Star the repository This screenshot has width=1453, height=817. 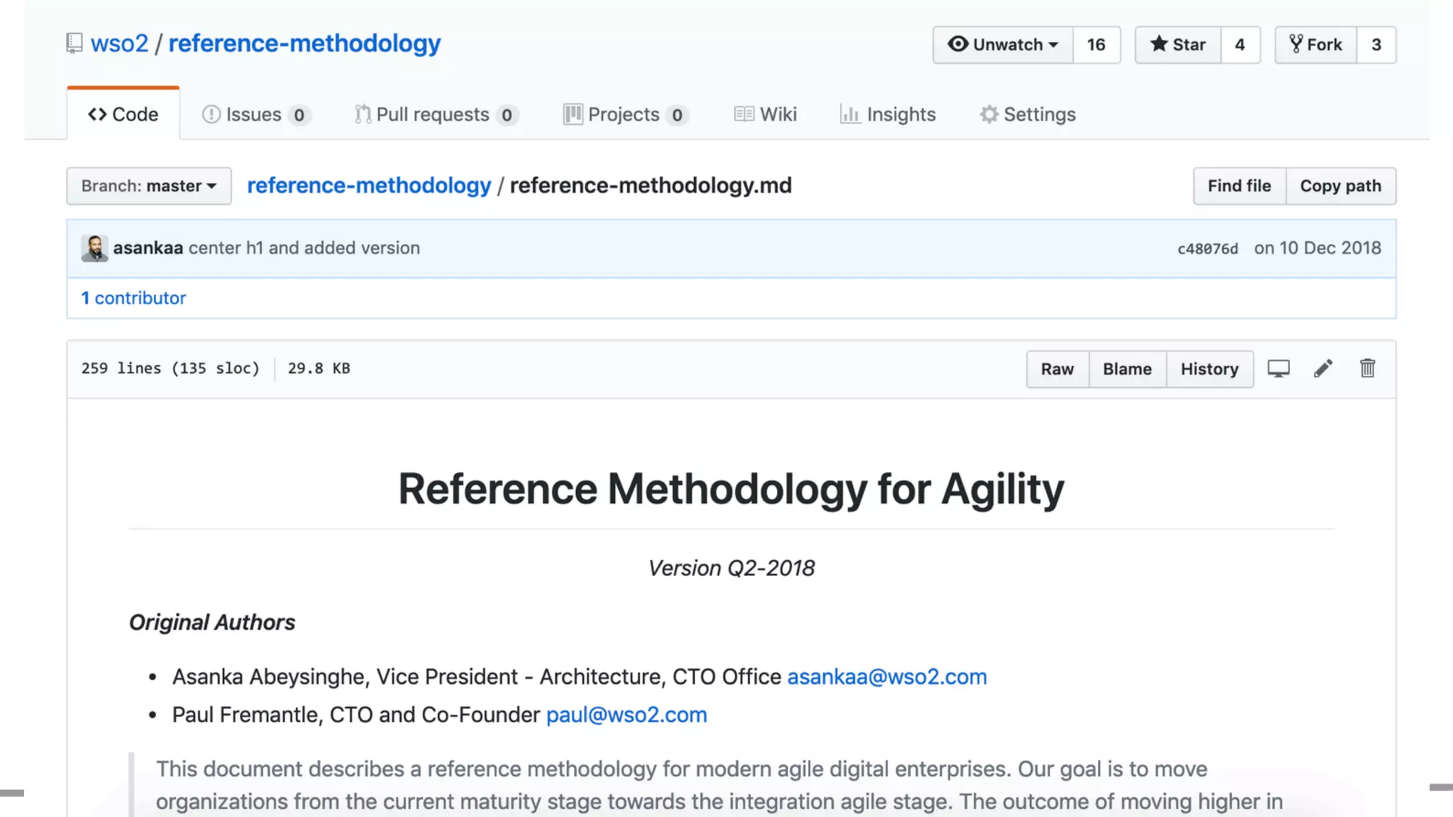pyautogui.click(x=1178, y=45)
